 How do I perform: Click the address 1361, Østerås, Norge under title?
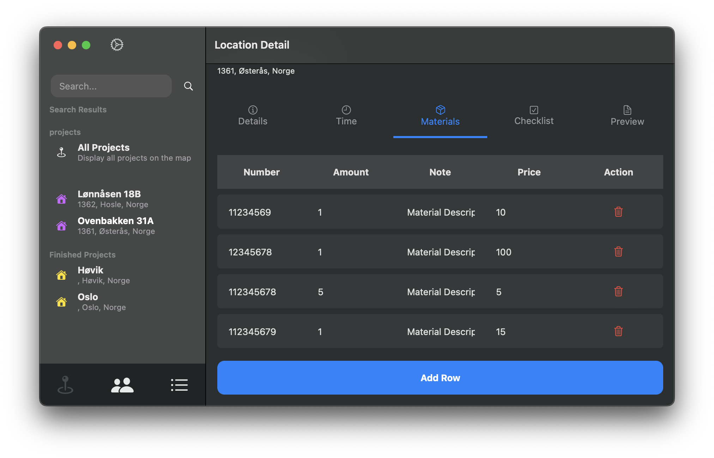[x=256, y=71]
